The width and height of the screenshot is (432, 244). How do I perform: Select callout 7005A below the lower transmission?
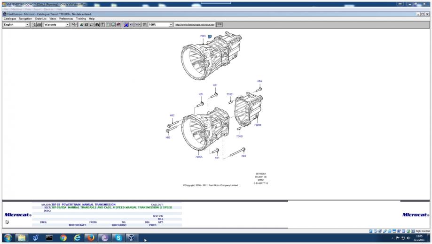(x=199, y=157)
